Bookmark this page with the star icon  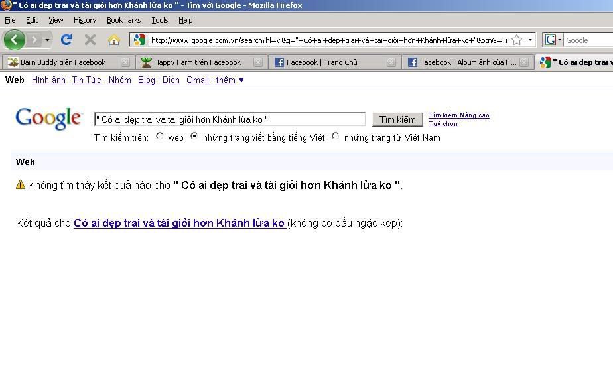pyautogui.click(x=517, y=40)
